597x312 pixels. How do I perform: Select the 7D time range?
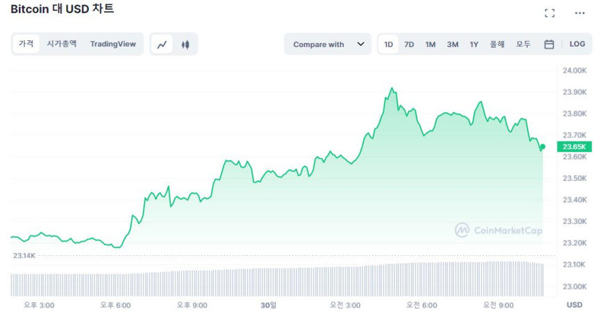[x=410, y=44]
